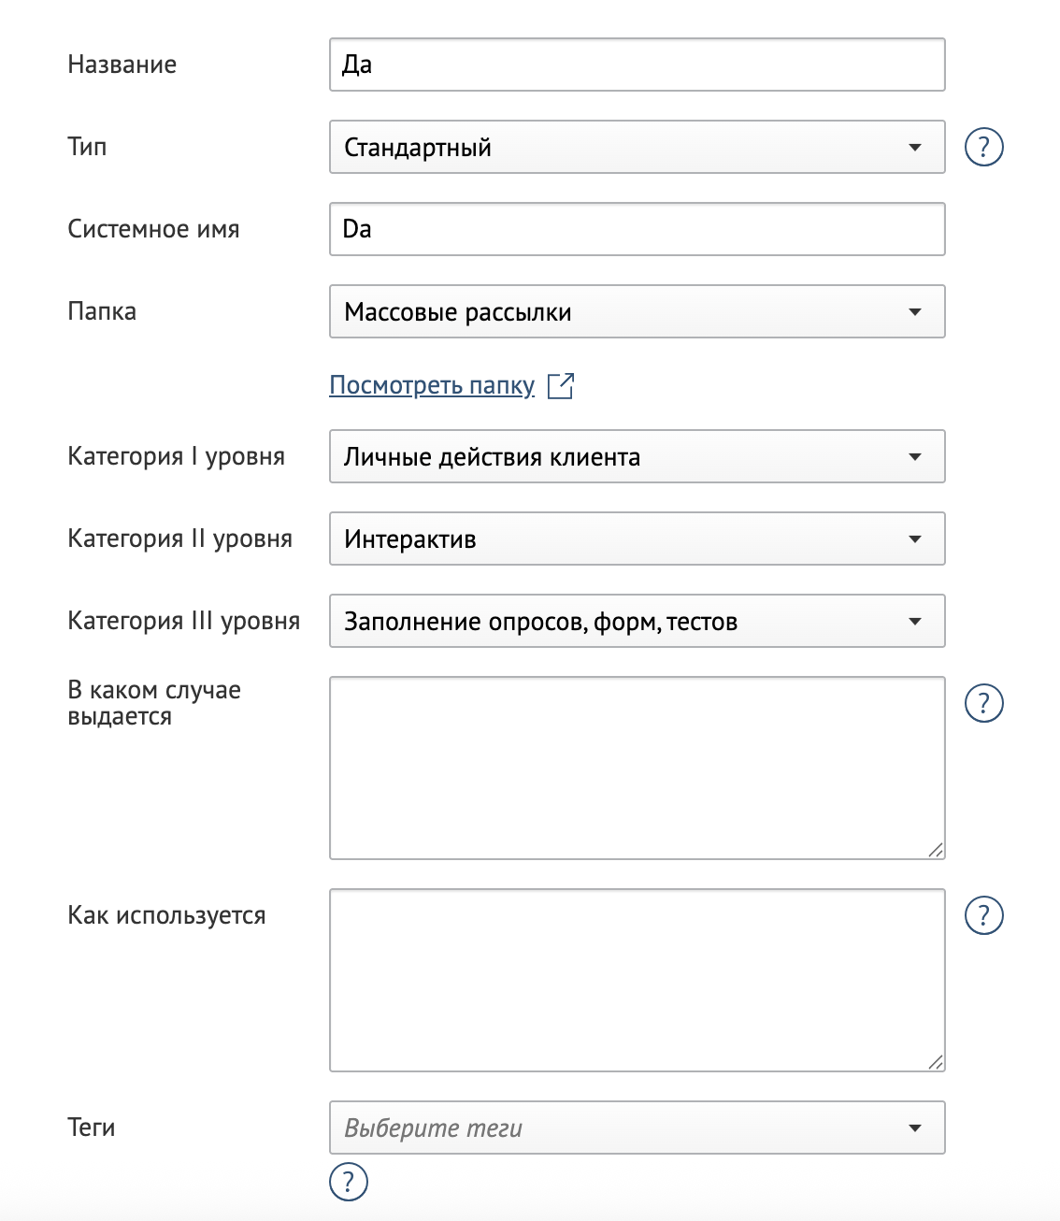Open Категория III уровня dropdown
The image size is (1060, 1221).
[637, 621]
